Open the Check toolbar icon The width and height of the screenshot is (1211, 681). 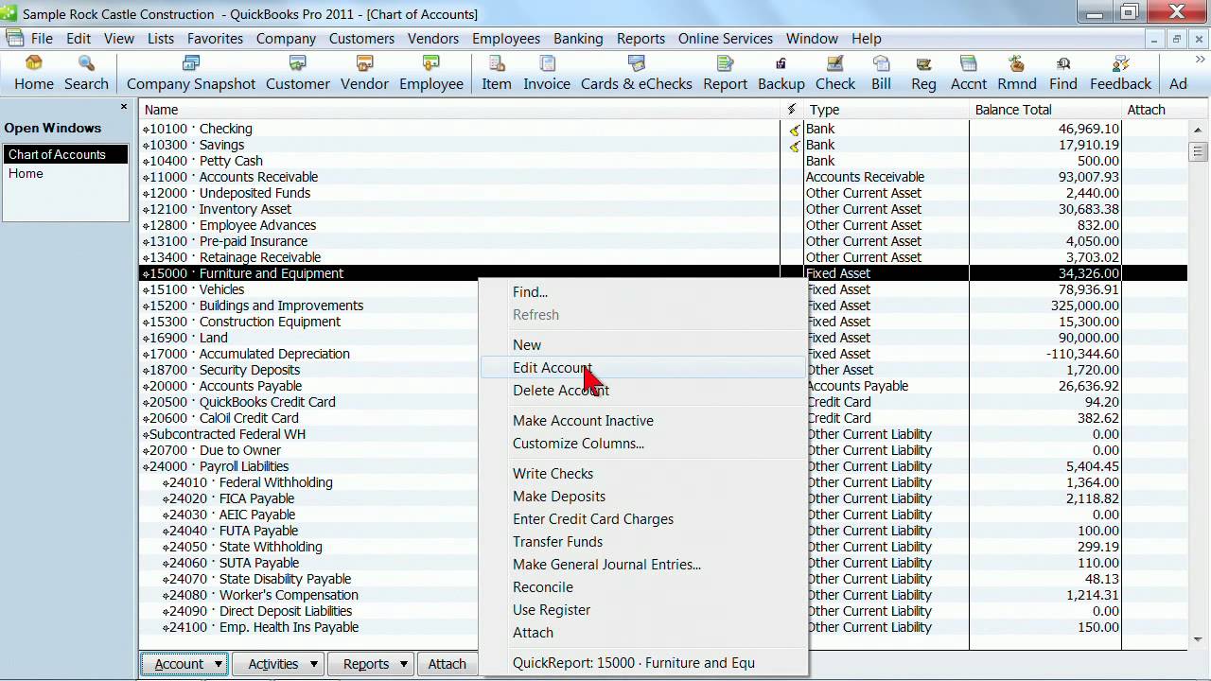click(x=835, y=74)
